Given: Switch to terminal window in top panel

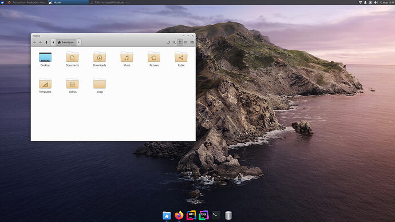Looking at the screenshot, I should click(109, 2).
